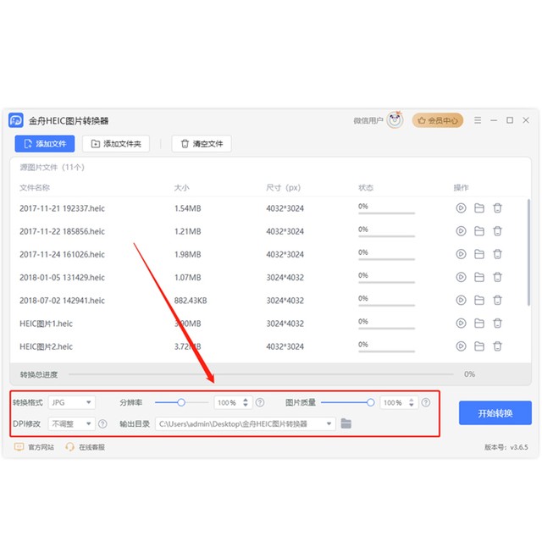Open the hamburger menu in title bar
Viewport: 542px width, 542px height.
(478, 120)
